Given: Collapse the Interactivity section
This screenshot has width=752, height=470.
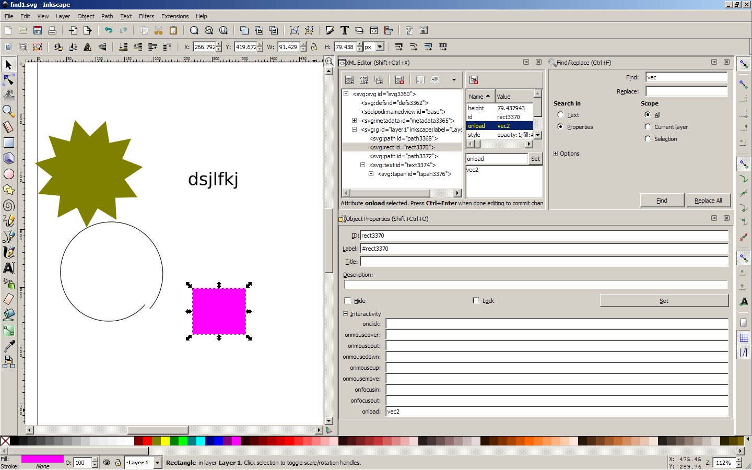Looking at the screenshot, I should [346, 314].
